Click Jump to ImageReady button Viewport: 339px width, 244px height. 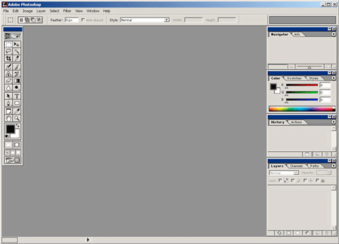[x=13, y=160]
